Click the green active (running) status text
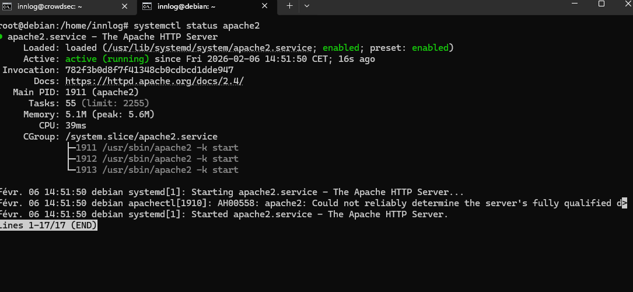 click(107, 59)
